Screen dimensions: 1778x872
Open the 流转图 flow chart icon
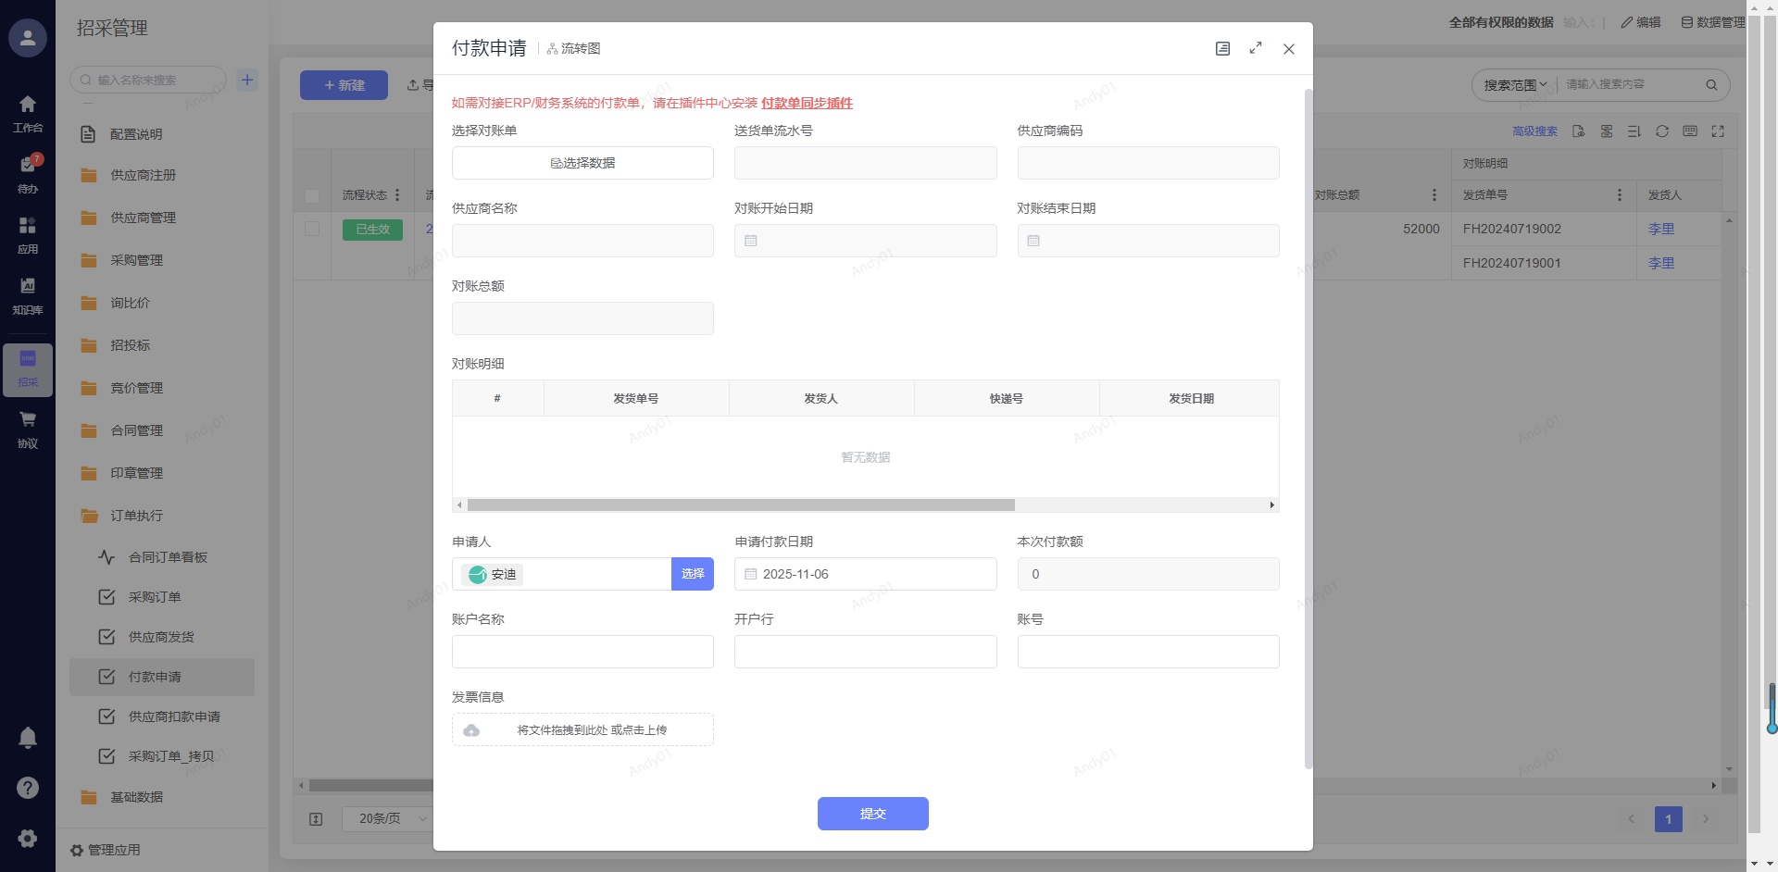coord(573,49)
